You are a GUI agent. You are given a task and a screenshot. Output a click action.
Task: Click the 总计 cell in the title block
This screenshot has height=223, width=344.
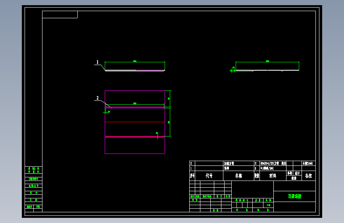click(x=297, y=173)
